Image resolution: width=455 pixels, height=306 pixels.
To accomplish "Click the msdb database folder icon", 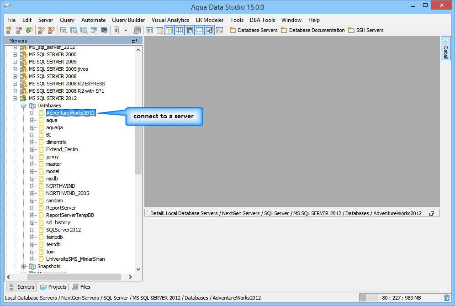I will pos(41,179).
